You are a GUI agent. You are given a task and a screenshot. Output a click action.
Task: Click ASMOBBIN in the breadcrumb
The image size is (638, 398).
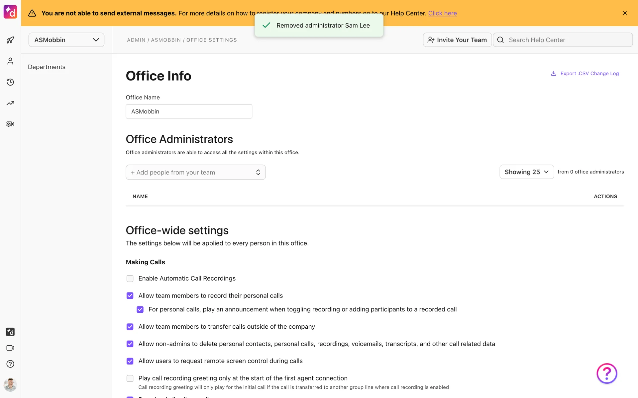pos(166,40)
